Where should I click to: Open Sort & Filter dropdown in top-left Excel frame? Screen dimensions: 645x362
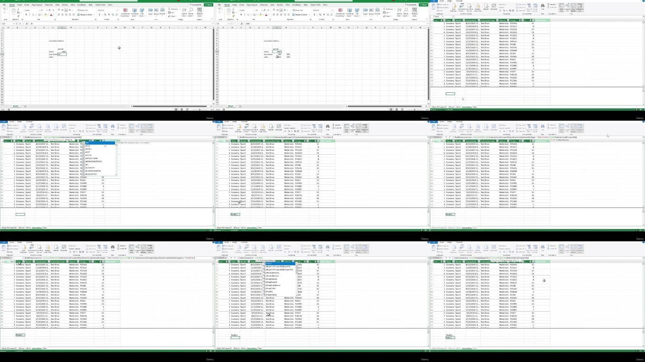pos(184,12)
